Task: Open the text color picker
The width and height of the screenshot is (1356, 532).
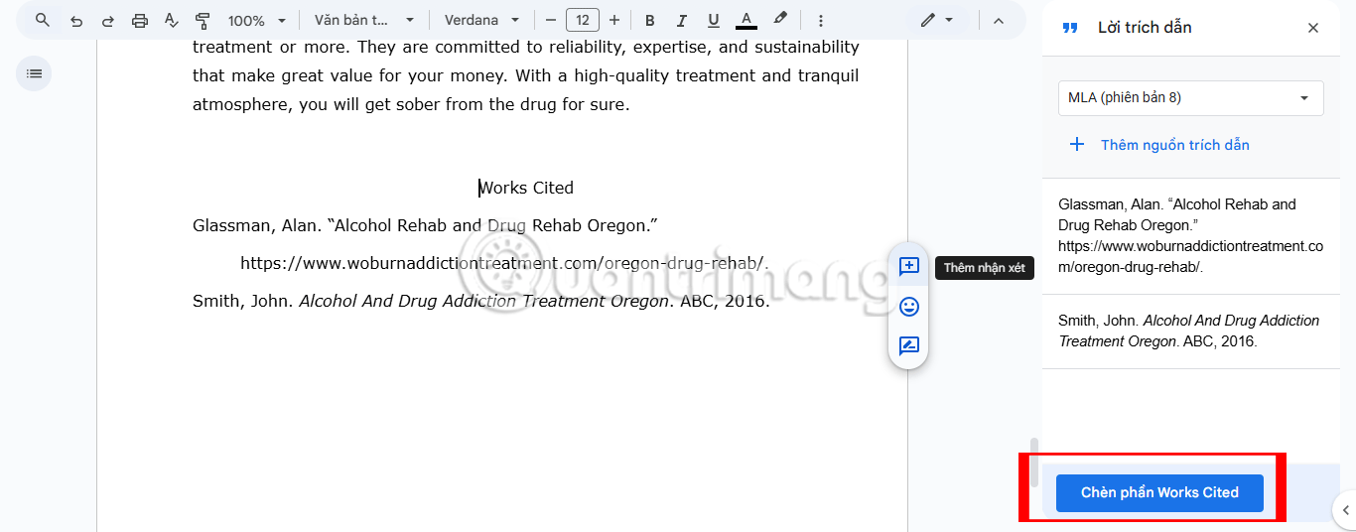Action: (x=746, y=20)
